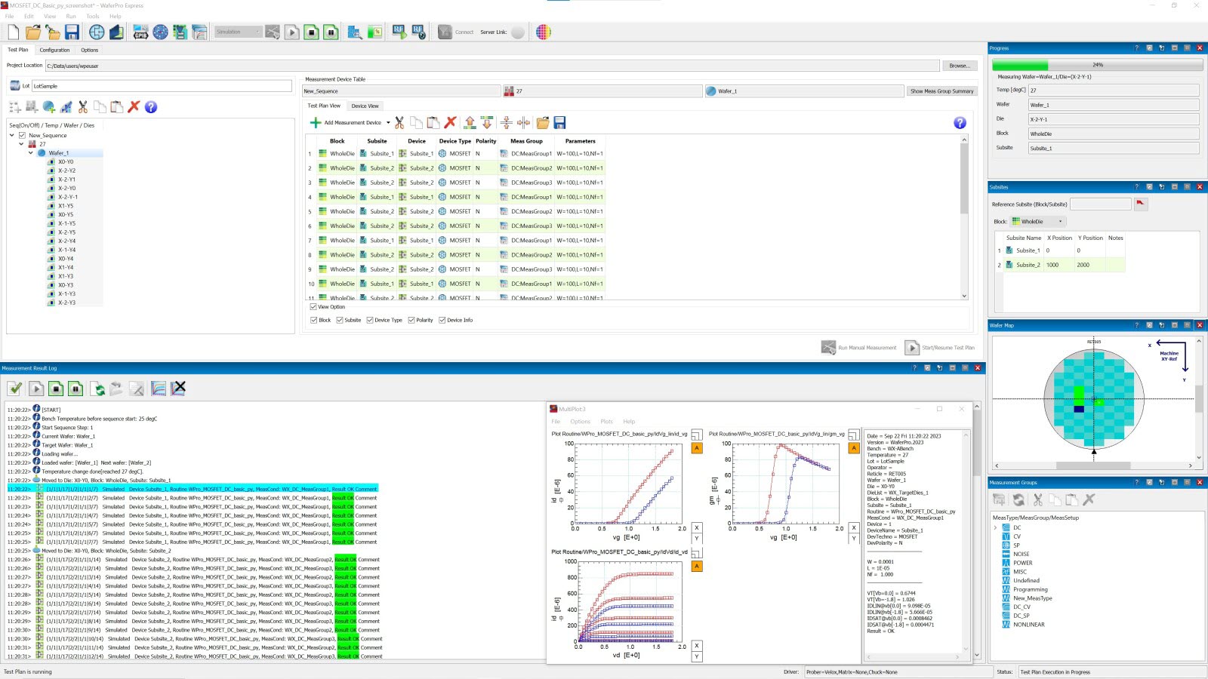Image resolution: width=1208 pixels, height=679 pixels.
Task: Open the color palette wheel icon
Action: 543,32
